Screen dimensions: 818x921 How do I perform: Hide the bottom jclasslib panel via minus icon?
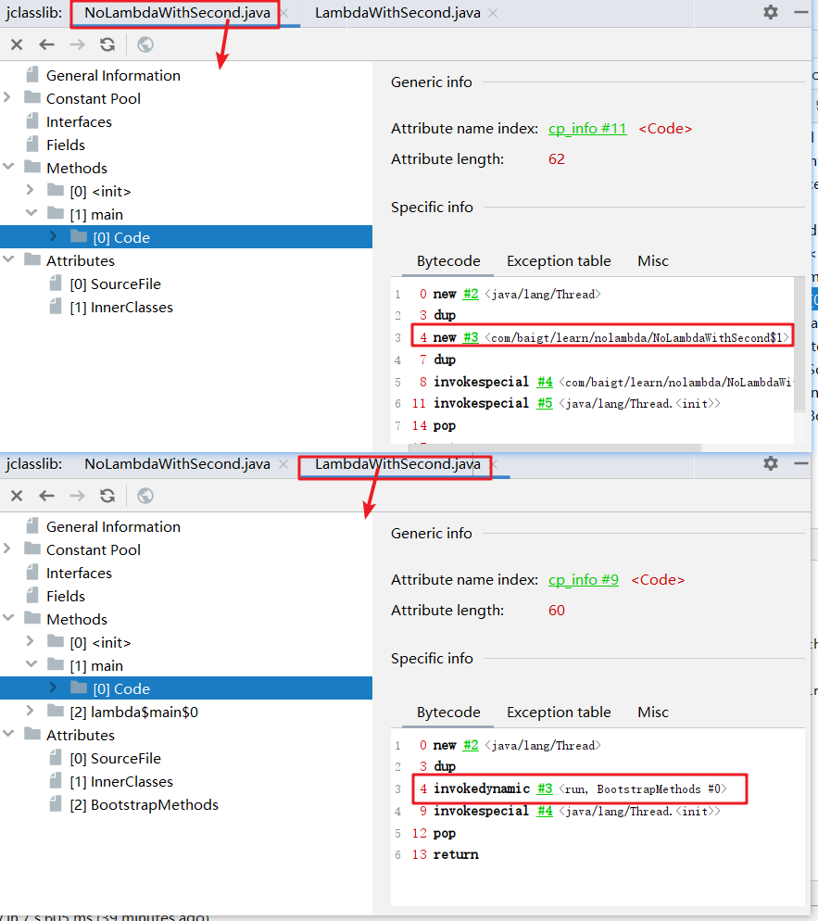801,463
